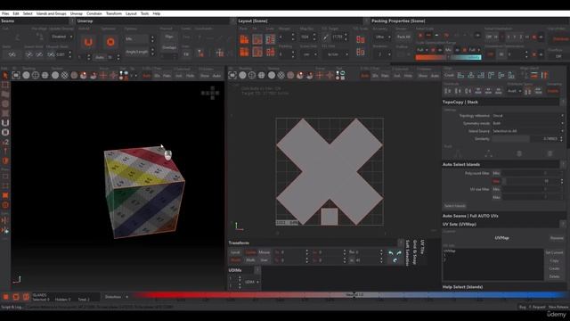Toggle Flats in the 3D viewport toolbar
570x321 pixels.
coord(167,76)
